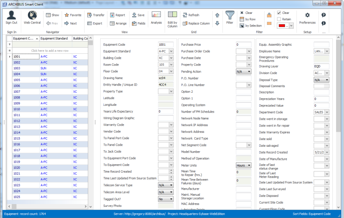This screenshot has width=344, height=218.
Task: Toggle the Retain checkbox
Action: (x=279, y=19)
